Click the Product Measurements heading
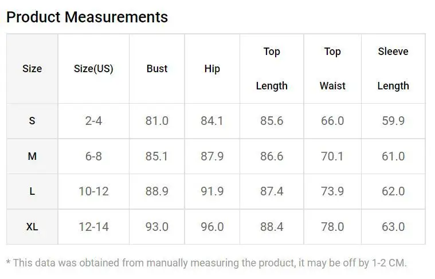This screenshot has width=435, height=279. [x=87, y=17]
